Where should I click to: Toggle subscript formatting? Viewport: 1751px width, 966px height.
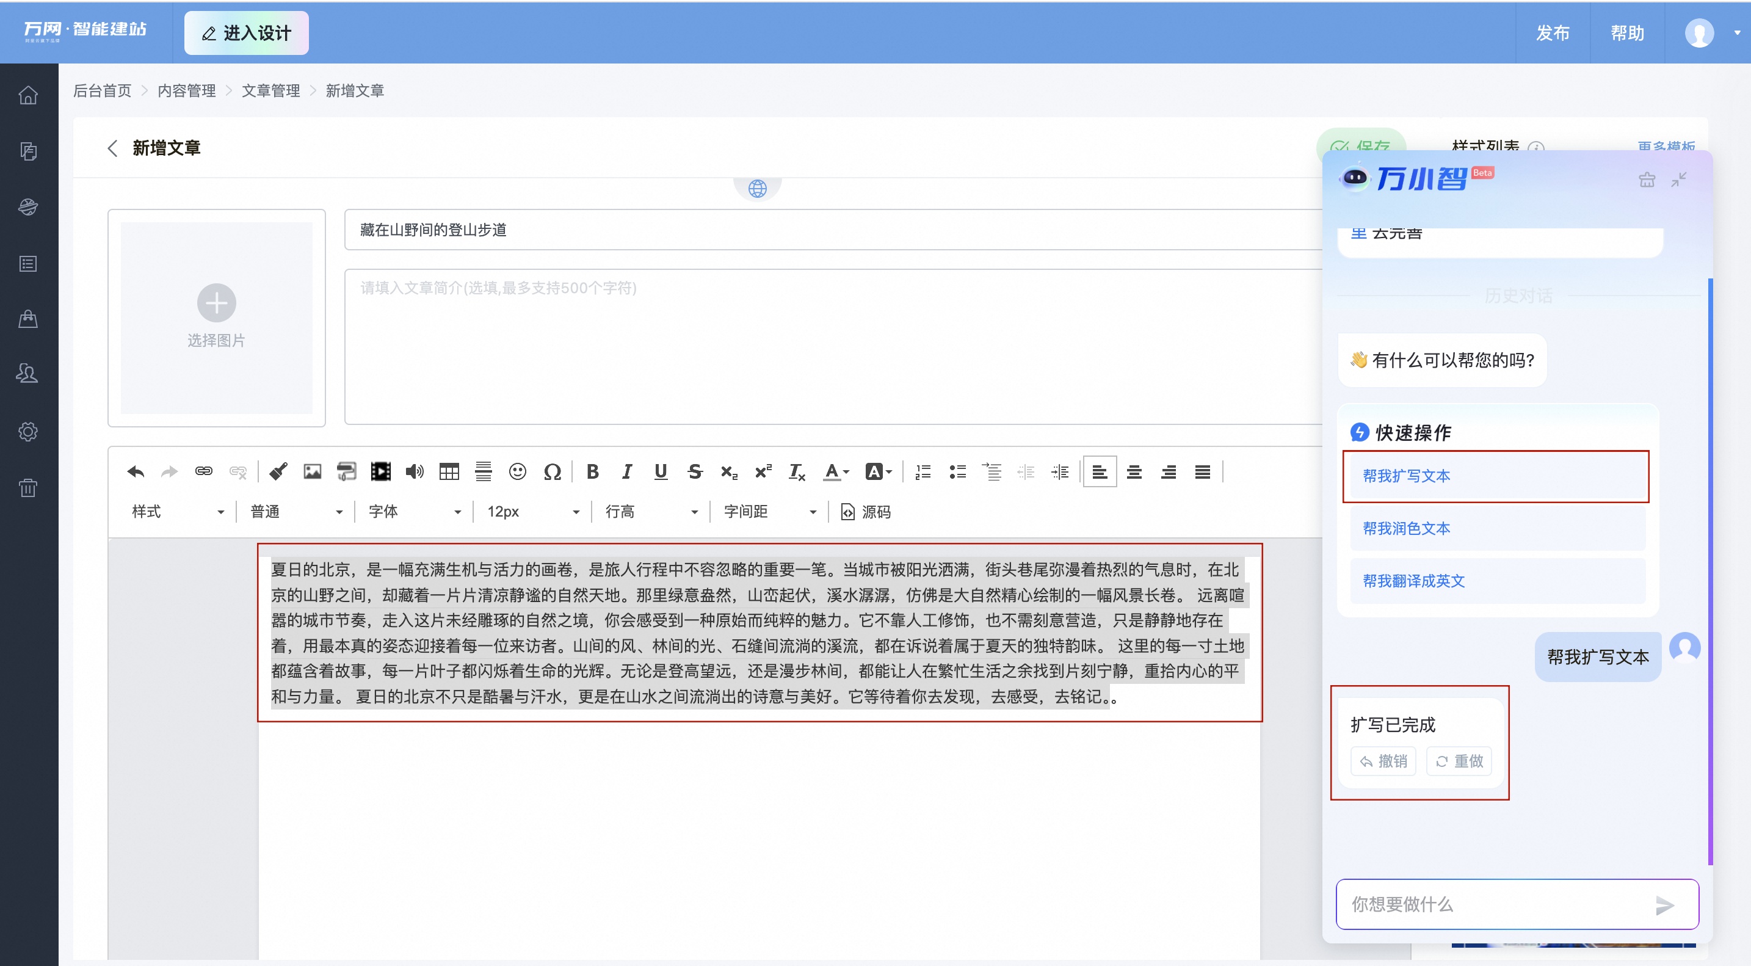click(730, 472)
